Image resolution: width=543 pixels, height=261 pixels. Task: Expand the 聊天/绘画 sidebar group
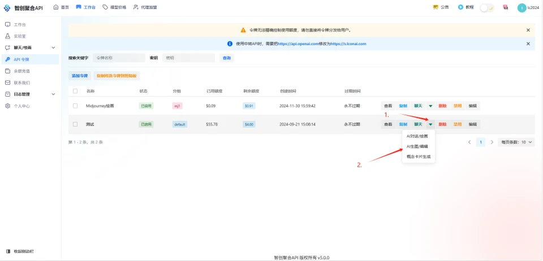click(30, 47)
